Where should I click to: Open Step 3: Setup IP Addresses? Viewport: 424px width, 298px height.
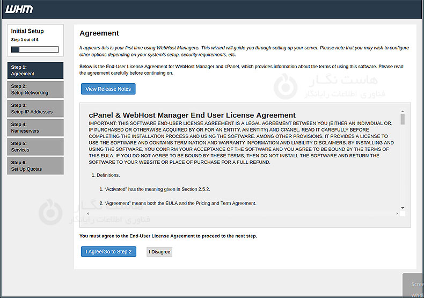click(35, 109)
